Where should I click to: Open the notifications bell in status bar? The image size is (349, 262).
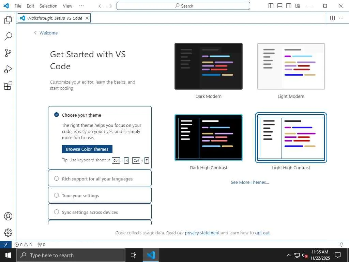(x=342, y=245)
